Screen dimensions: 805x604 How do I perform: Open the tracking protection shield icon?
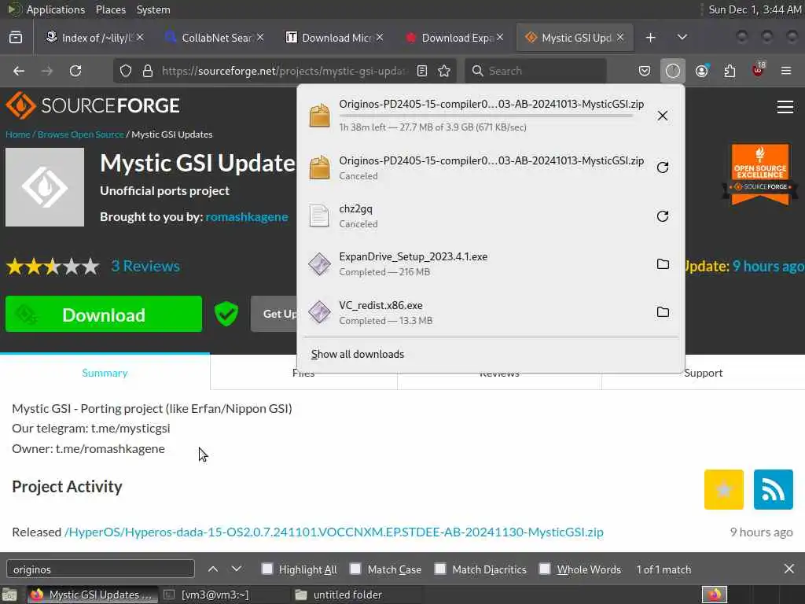click(x=126, y=71)
